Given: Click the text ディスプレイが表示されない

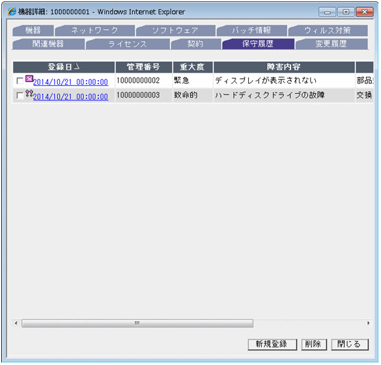Looking at the screenshot, I should click(266, 80).
